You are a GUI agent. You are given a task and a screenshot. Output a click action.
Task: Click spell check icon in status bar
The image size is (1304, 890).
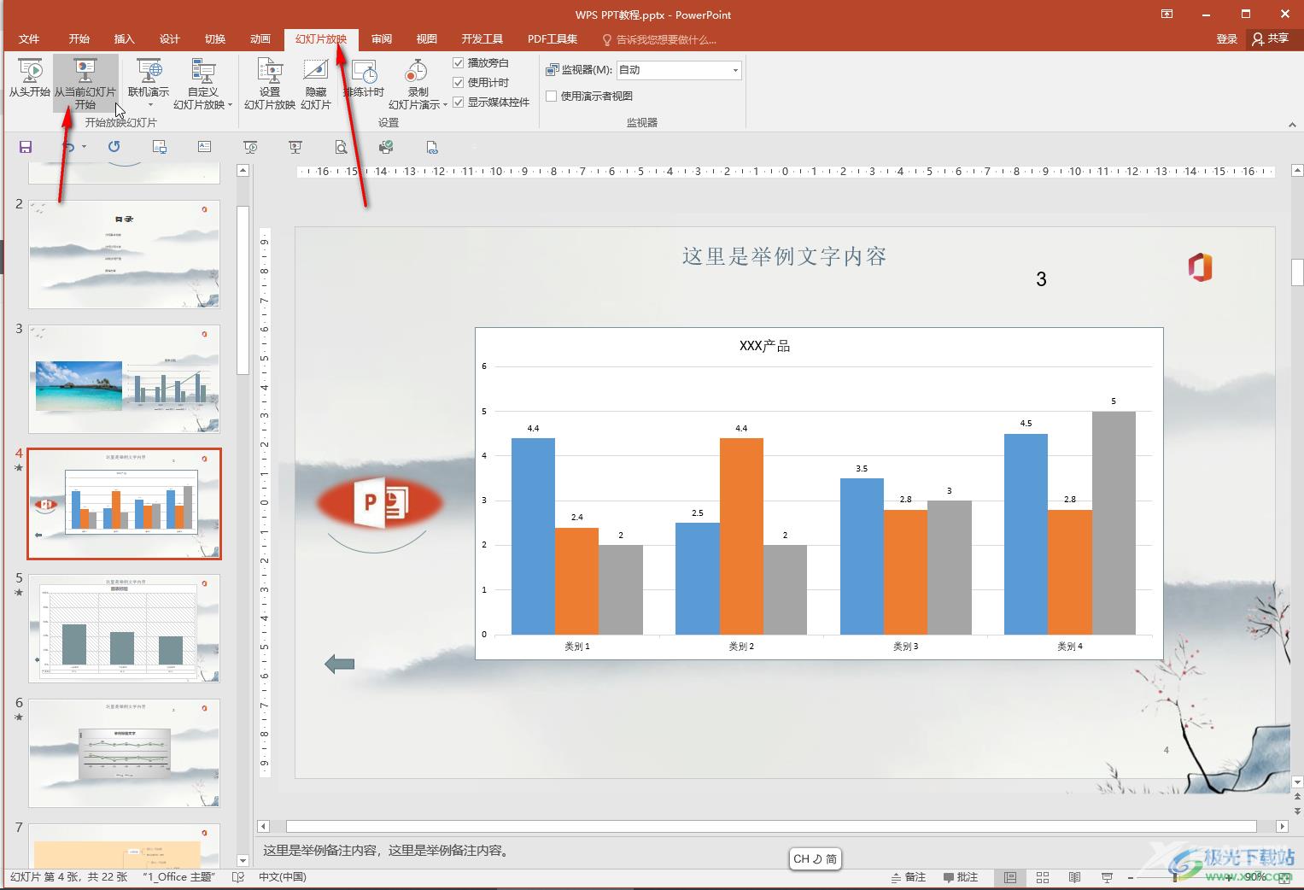[238, 877]
